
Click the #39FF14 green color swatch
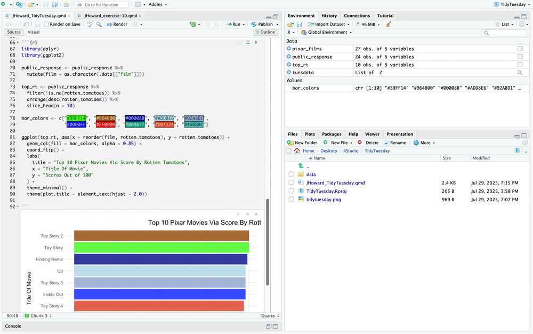[76, 118]
